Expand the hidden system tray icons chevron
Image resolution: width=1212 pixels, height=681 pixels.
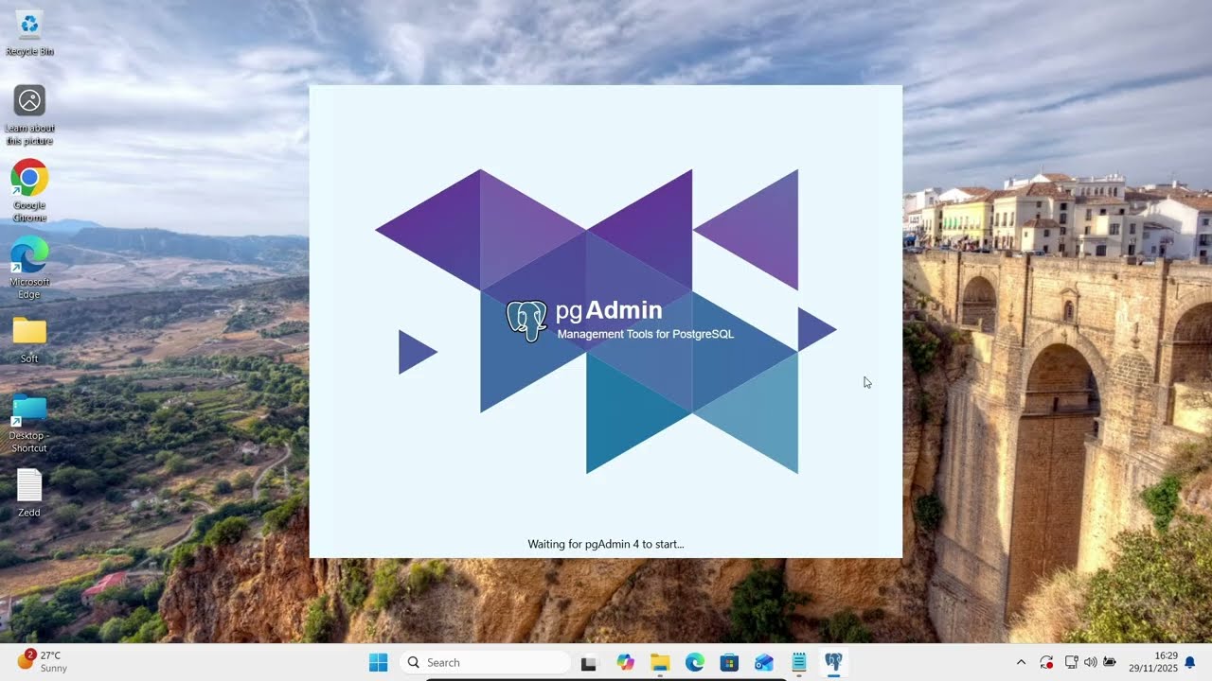[x=1021, y=662]
